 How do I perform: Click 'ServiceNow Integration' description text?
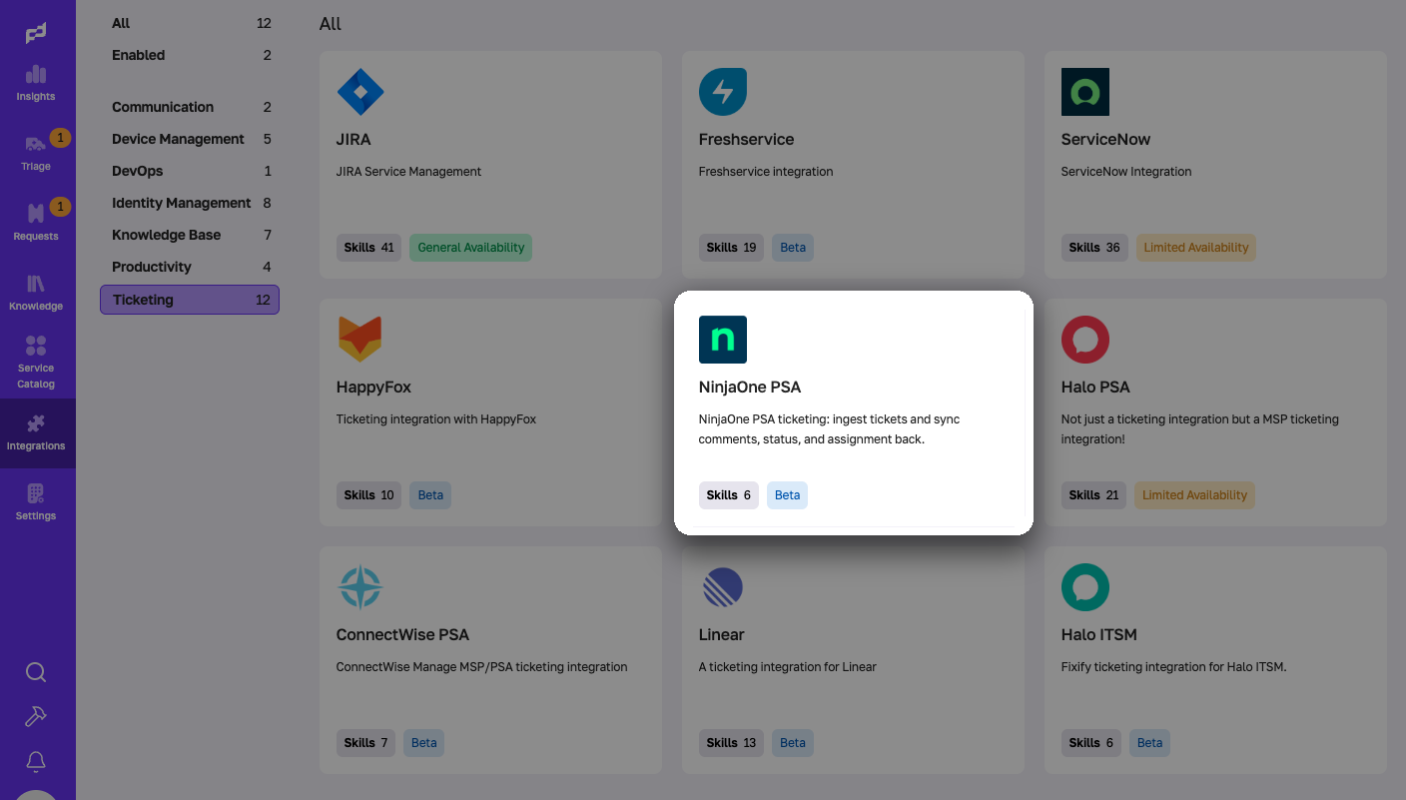(x=1126, y=172)
